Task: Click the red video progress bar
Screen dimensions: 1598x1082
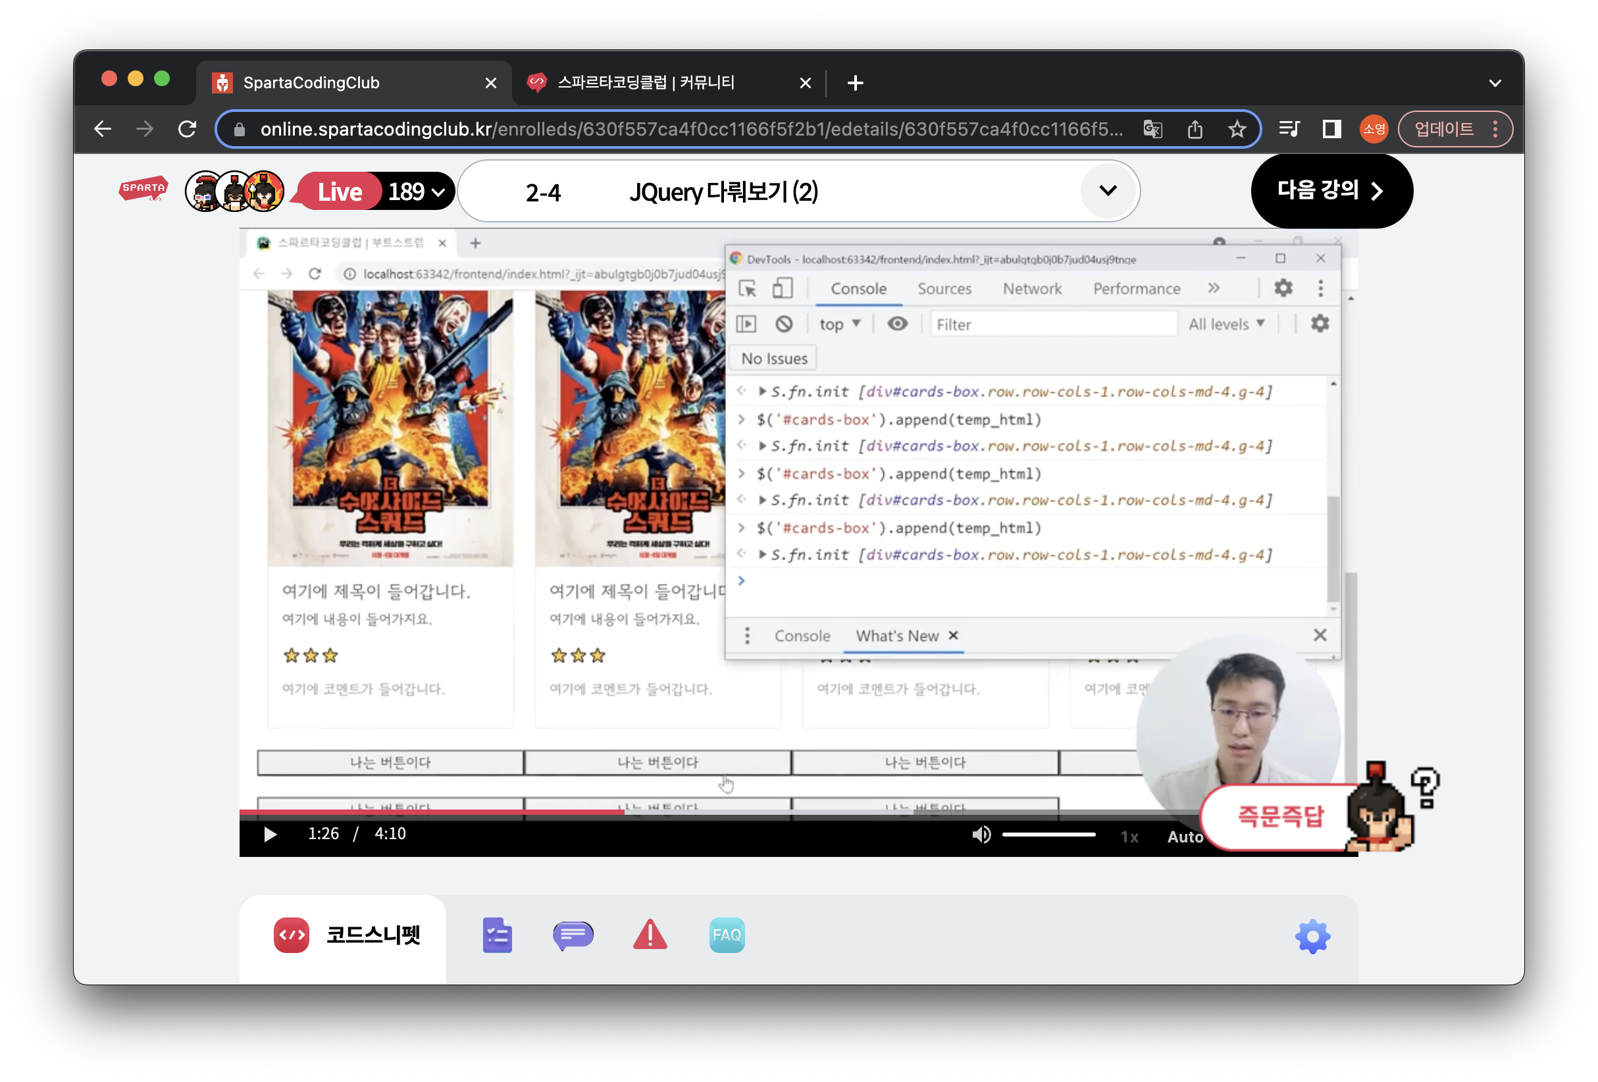Action: [431, 812]
